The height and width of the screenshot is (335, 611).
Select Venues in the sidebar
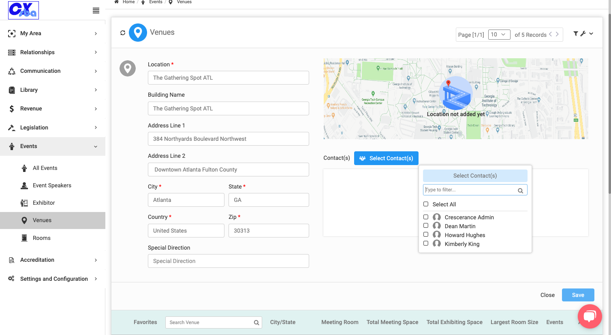53,221
